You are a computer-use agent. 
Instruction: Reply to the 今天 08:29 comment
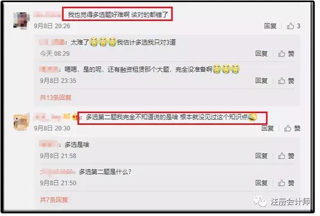coord(261,54)
